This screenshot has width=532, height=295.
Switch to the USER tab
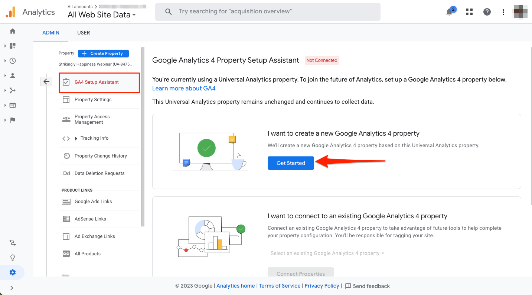point(84,33)
